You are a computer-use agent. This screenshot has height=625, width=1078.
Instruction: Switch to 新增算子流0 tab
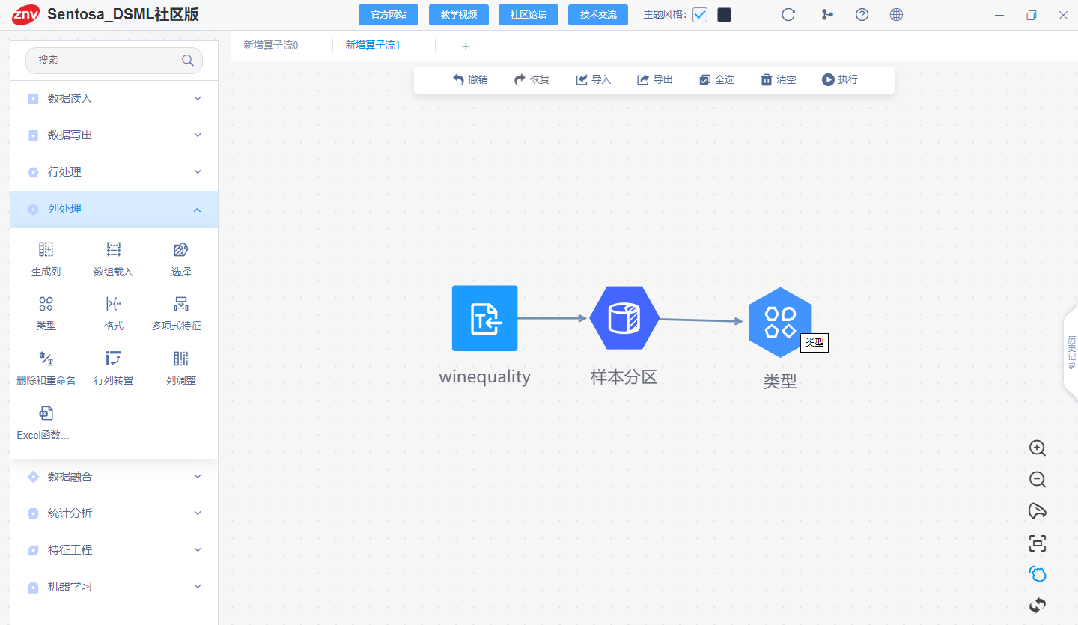tap(271, 45)
